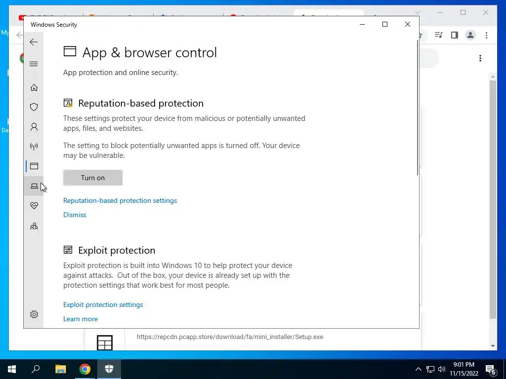Open Chrome profile avatar button

[x=470, y=35]
